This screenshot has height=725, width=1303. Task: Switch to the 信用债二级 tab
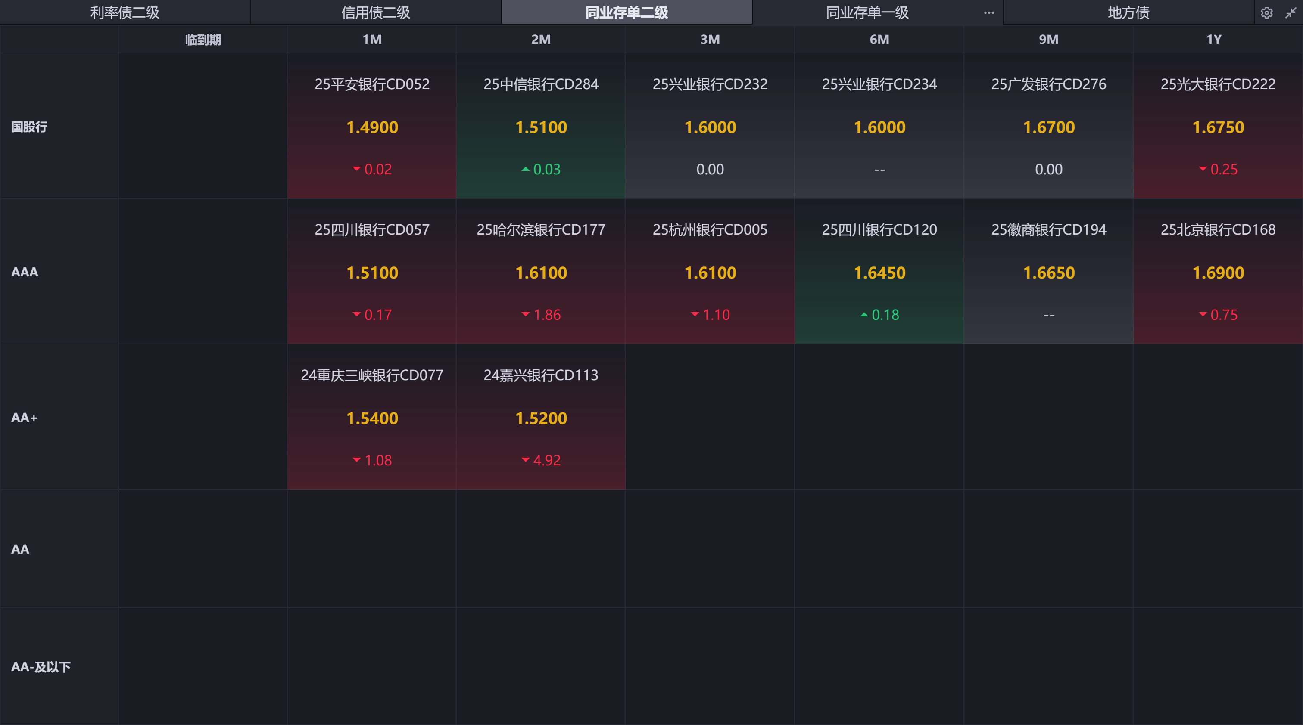(x=375, y=12)
